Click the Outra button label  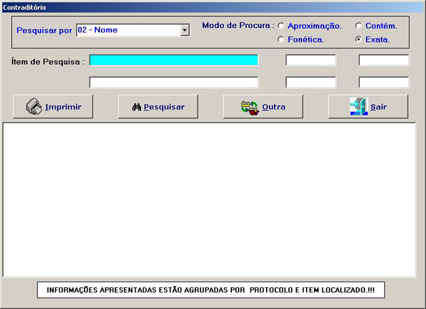273,107
